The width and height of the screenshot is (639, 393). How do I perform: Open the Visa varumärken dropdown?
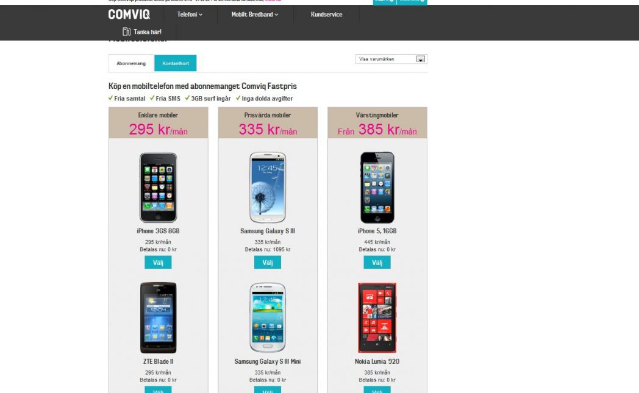pos(391,59)
